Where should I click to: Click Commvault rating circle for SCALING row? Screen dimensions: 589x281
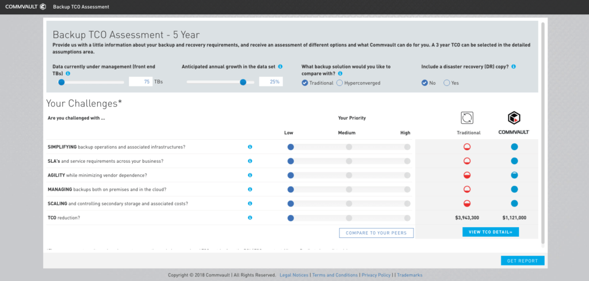pos(514,204)
